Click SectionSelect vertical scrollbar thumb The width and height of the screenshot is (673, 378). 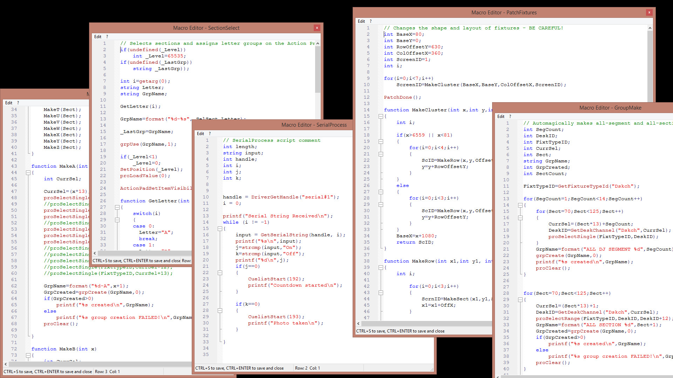(x=318, y=70)
